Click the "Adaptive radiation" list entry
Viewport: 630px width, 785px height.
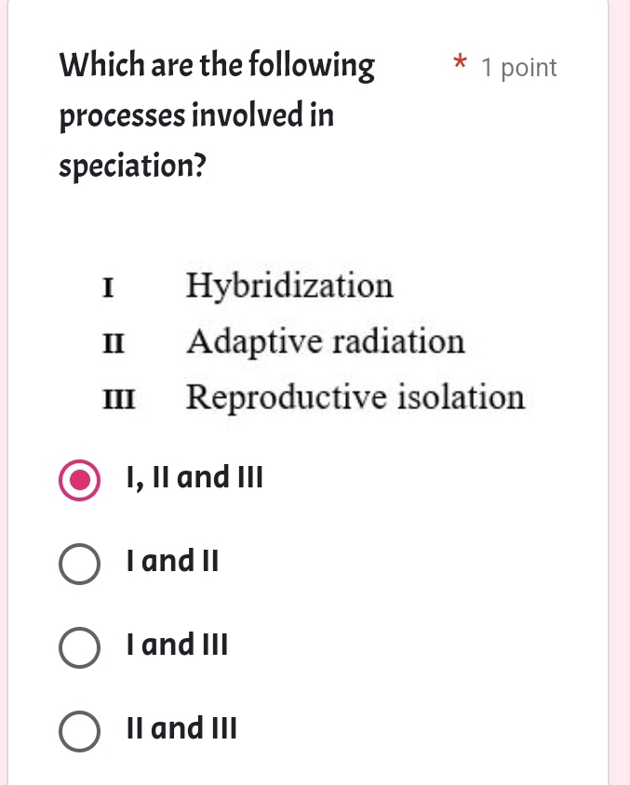[x=326, y=341]
